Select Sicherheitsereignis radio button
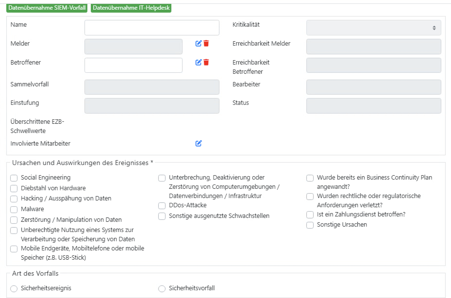This screenshot has height=298, width=451. [14, 288]
